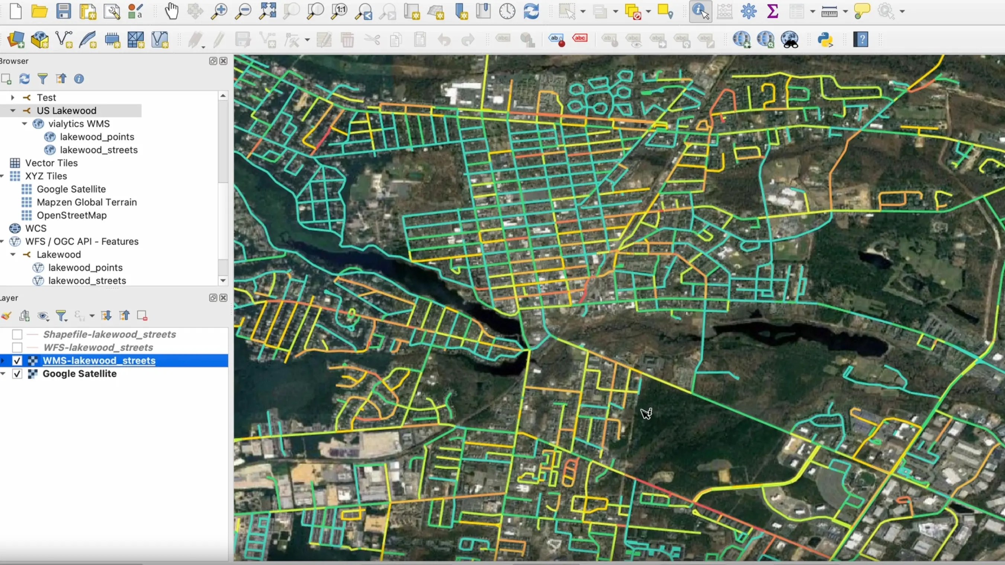Viewport: 1005px width, 565px height.
Task: Open the Statistical Summary sigma tool
Action: (x=773, y=11)
